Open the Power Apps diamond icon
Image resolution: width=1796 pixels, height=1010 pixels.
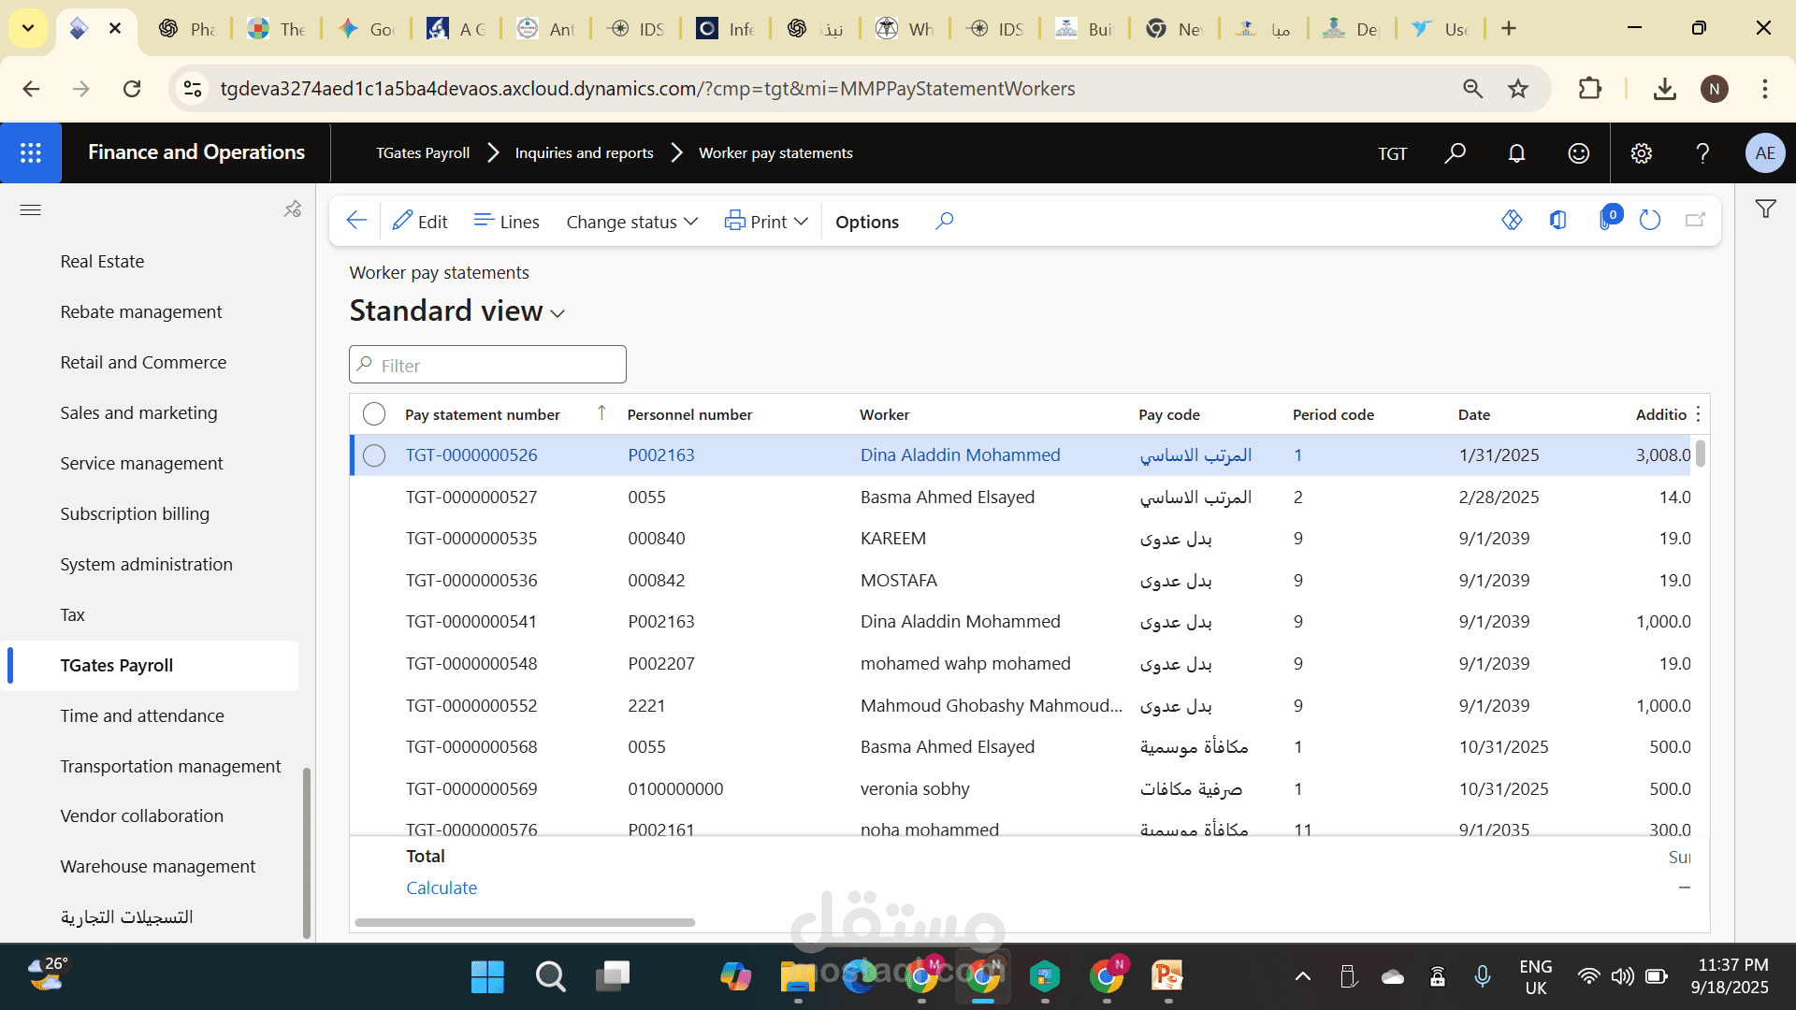point(1512,221)
